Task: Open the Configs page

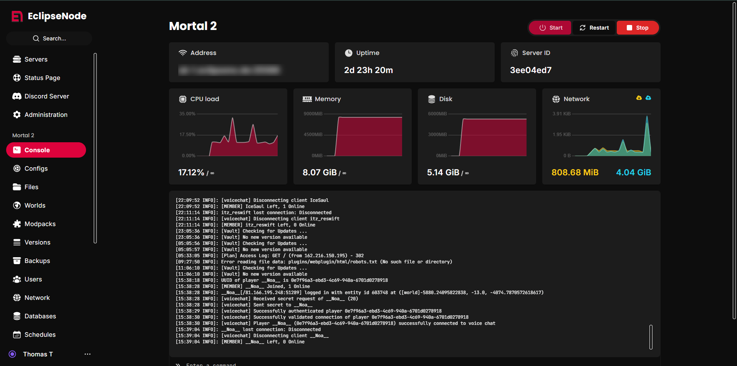Action: (36, 168)
